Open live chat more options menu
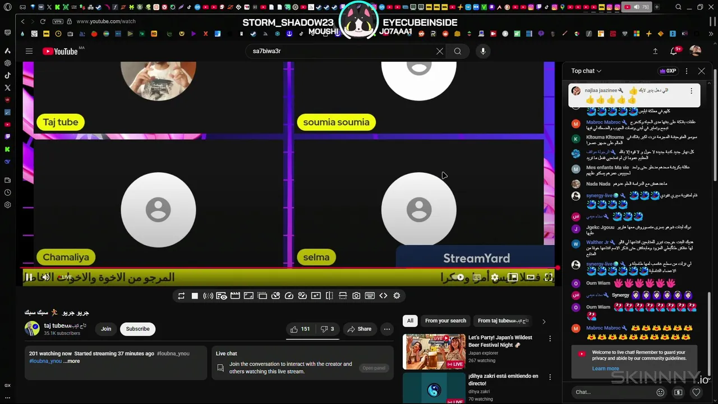This screenshot has width=718, height=404. tap(687, 71)
